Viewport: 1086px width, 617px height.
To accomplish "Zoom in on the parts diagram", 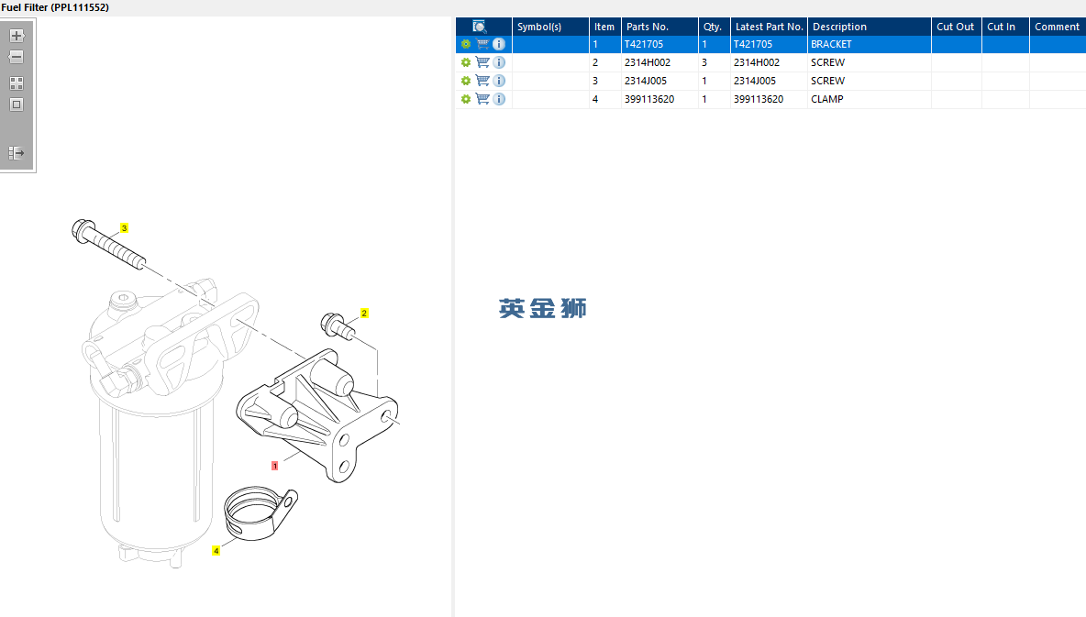I will click(17, 36).
